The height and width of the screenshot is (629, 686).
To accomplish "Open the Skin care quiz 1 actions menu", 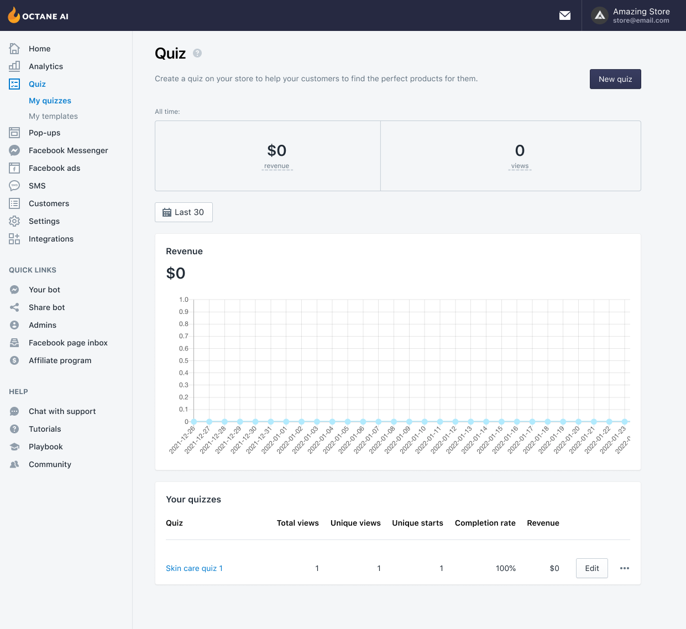I will point(624,568).
